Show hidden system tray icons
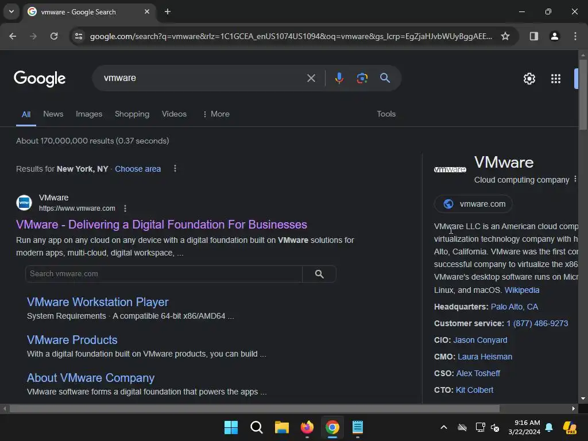This screenshot has width=588, height=441. 444,427
